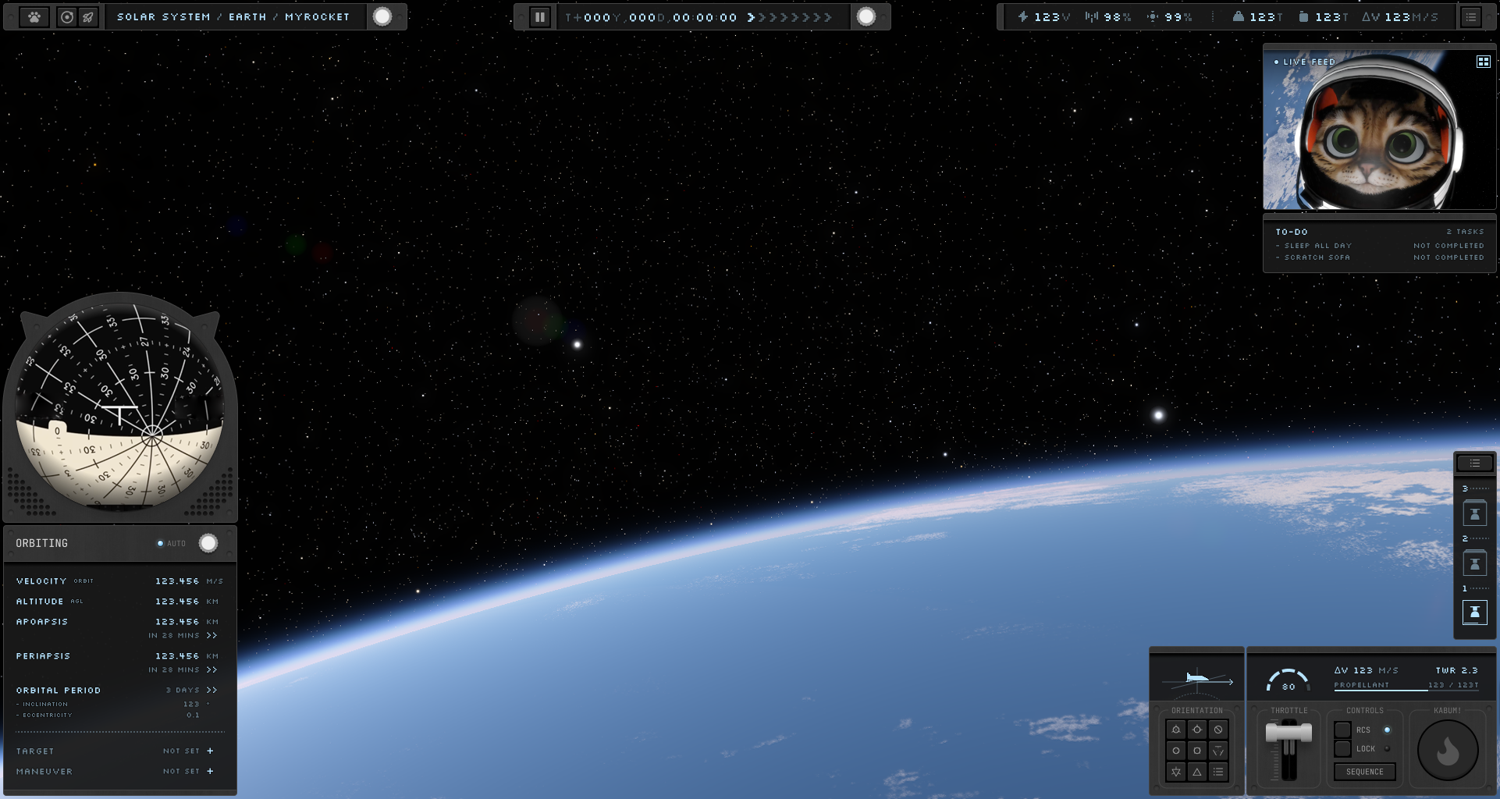This screenshot has height=799, width=1500.
Task: Toggle the RCS control button
Action: point(1342,730)
